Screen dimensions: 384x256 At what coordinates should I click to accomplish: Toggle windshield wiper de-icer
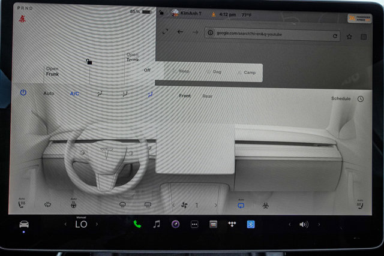point(47,204)
